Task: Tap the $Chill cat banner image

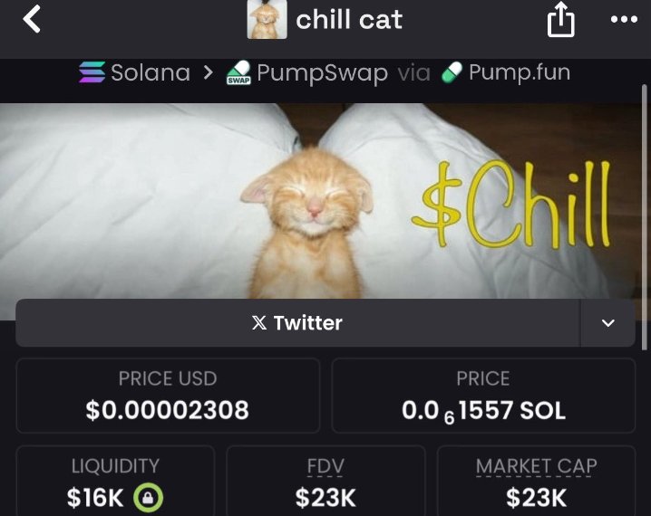Action: (321, 201)
